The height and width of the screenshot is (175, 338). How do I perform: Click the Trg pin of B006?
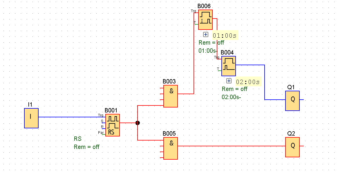194,11
